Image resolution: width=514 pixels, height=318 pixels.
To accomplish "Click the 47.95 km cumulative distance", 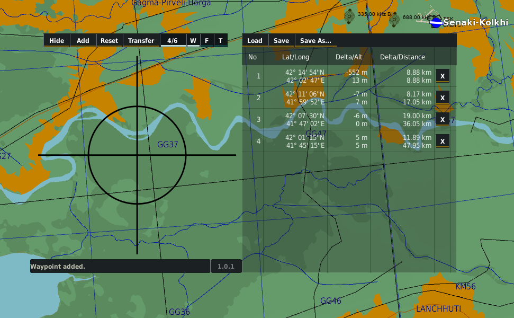I will (x=417, y=145).
